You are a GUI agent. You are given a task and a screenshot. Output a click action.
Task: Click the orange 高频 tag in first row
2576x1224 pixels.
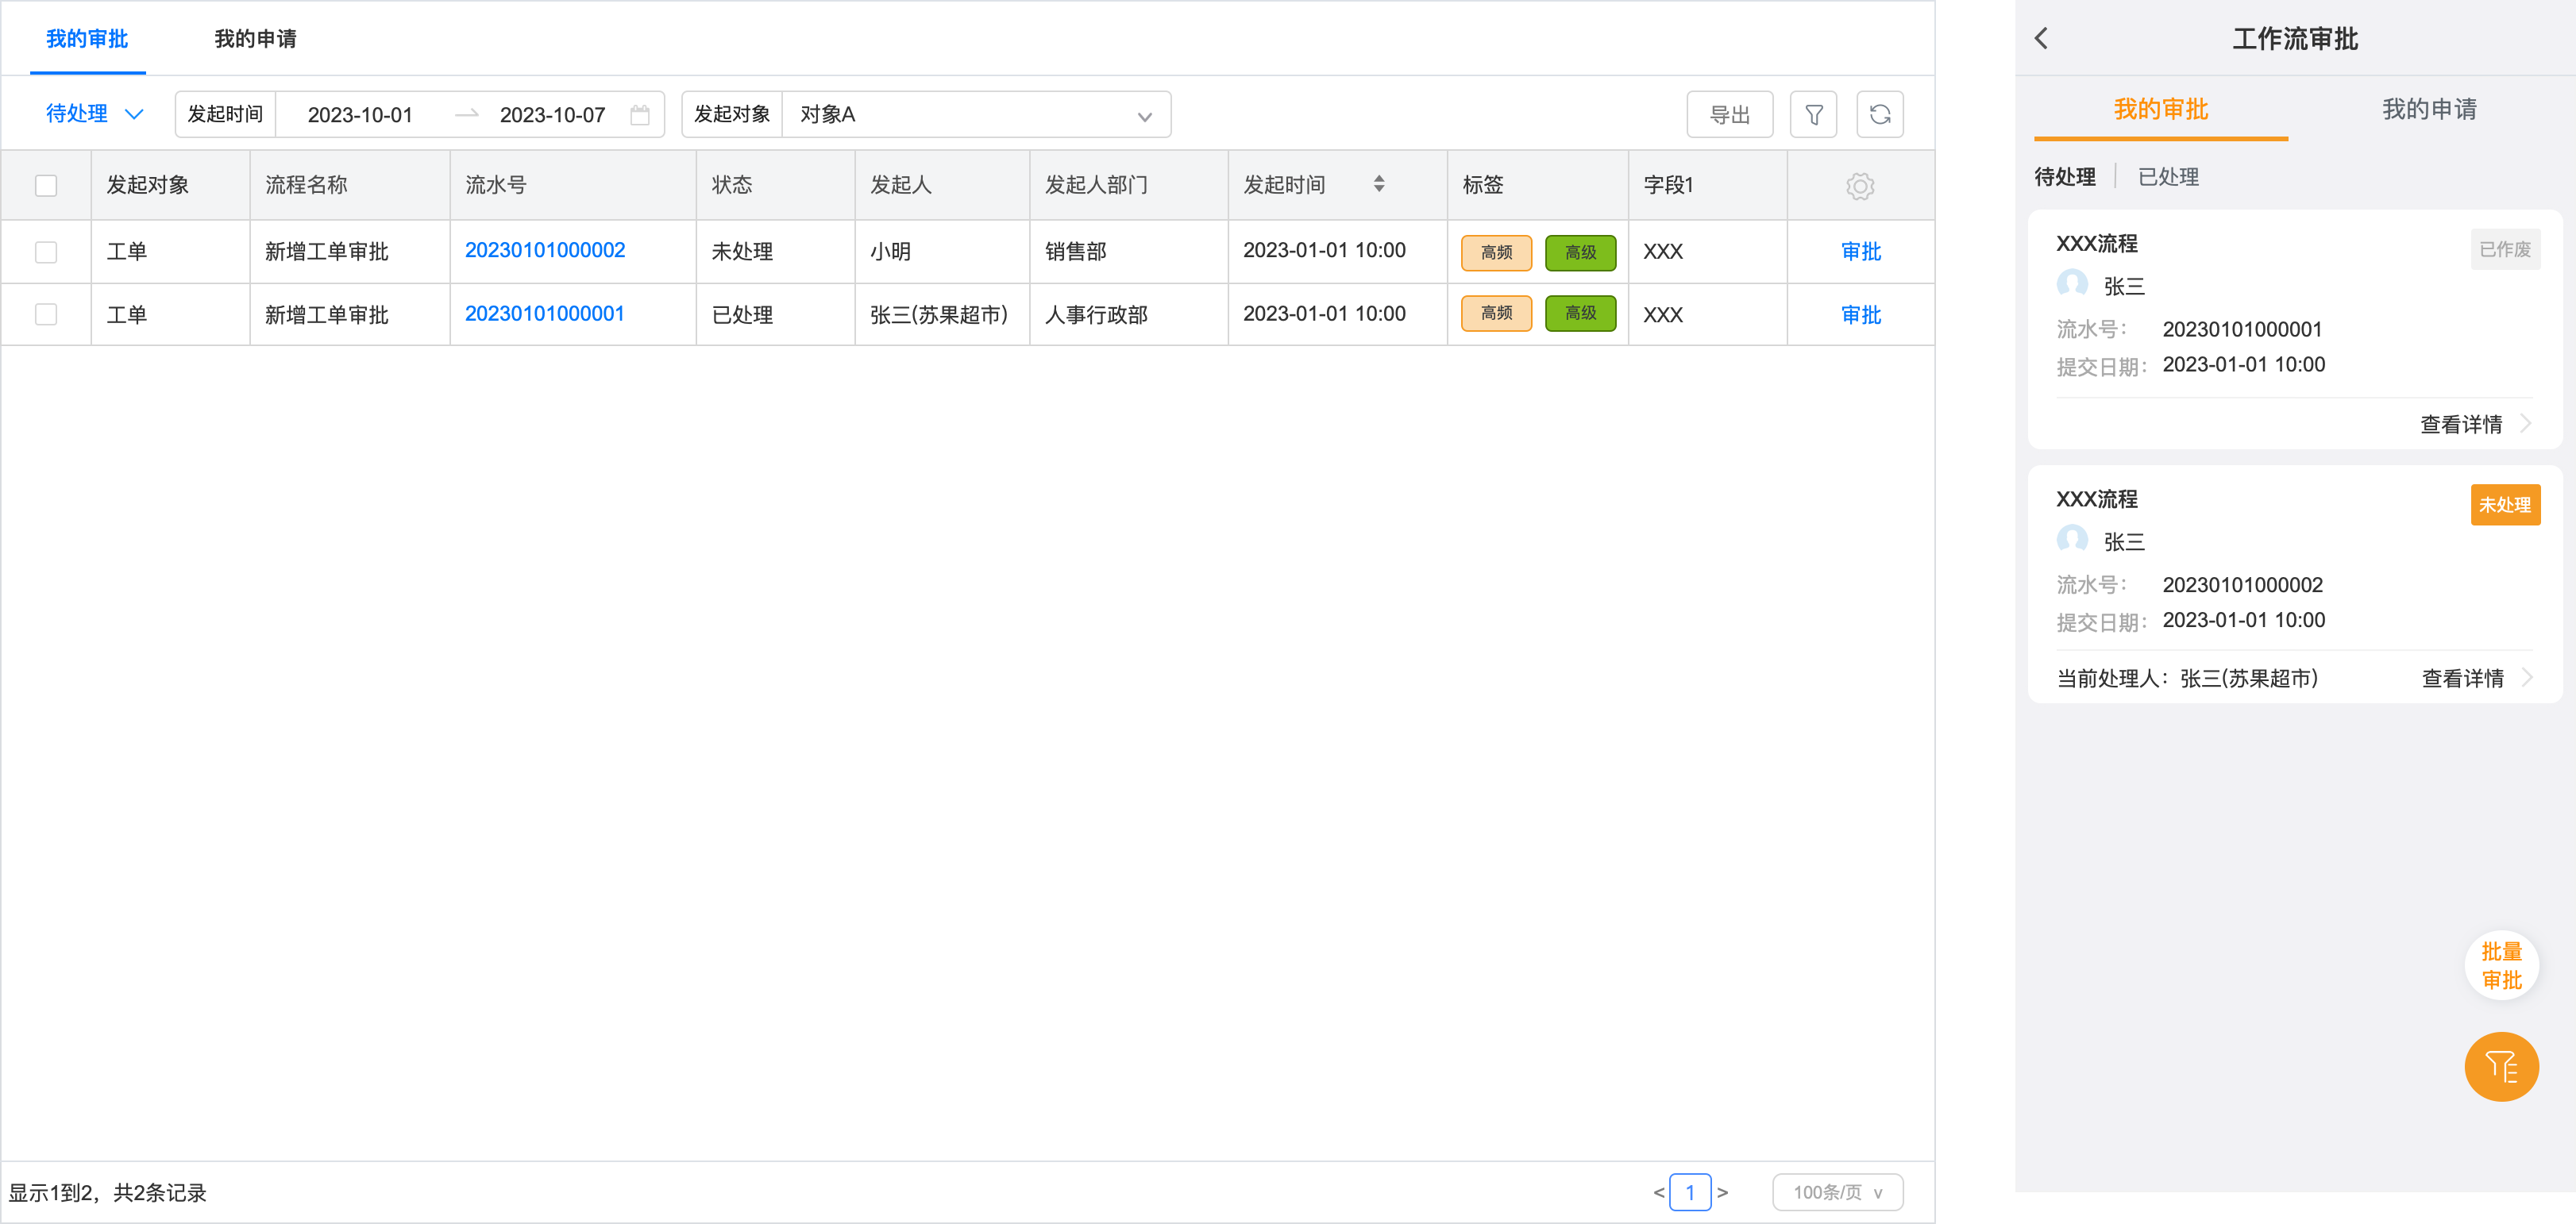pyautogui.click(x=1496, y=252)
